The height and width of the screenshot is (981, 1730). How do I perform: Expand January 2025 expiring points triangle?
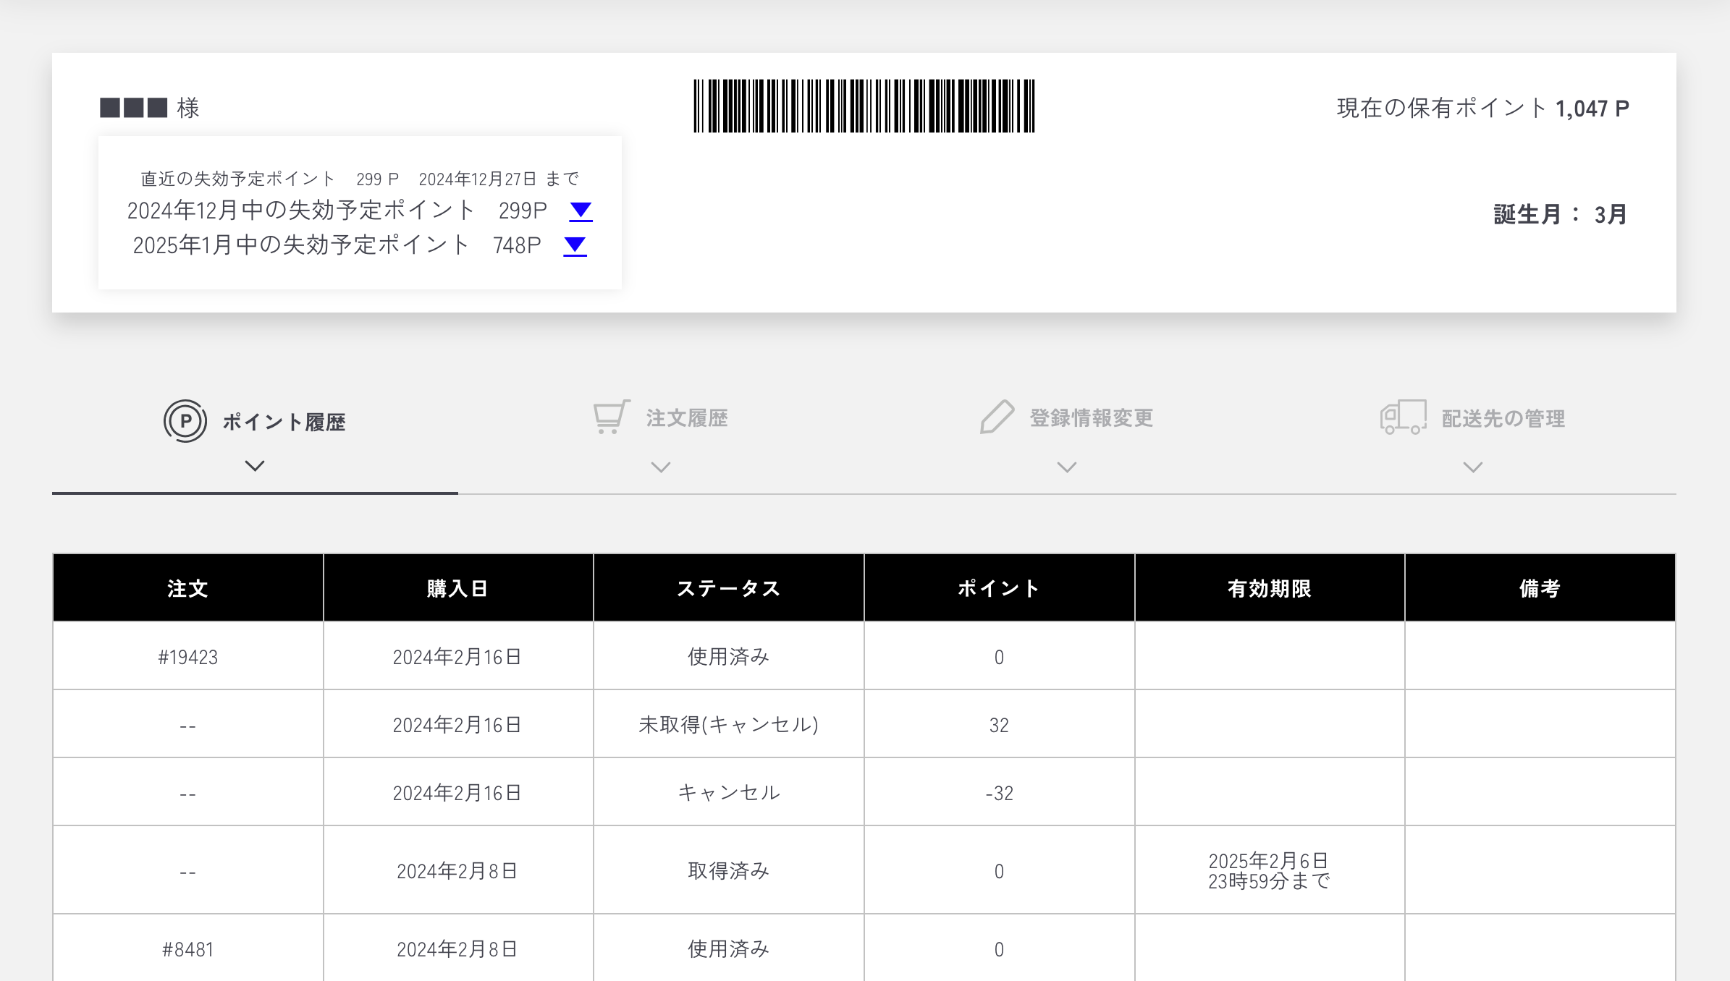(575, 246)
